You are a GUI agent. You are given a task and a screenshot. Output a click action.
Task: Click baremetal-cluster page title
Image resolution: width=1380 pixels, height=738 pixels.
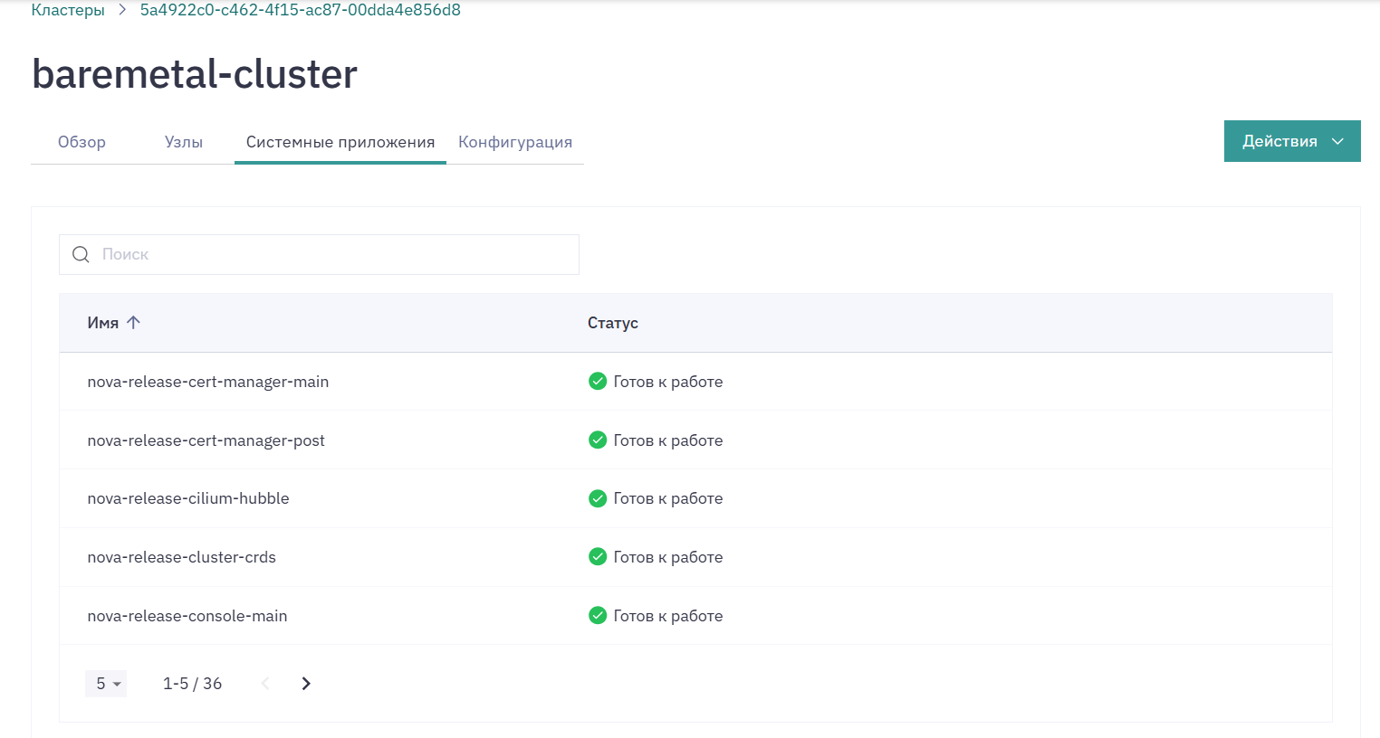point(195,74)
